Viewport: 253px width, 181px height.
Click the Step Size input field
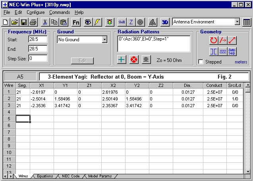tap(37, 58)
